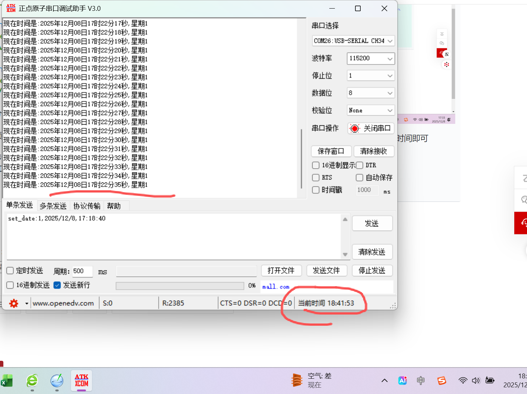
Task: Switch to the 协议传输 tab
Action: tap(87, 206)
